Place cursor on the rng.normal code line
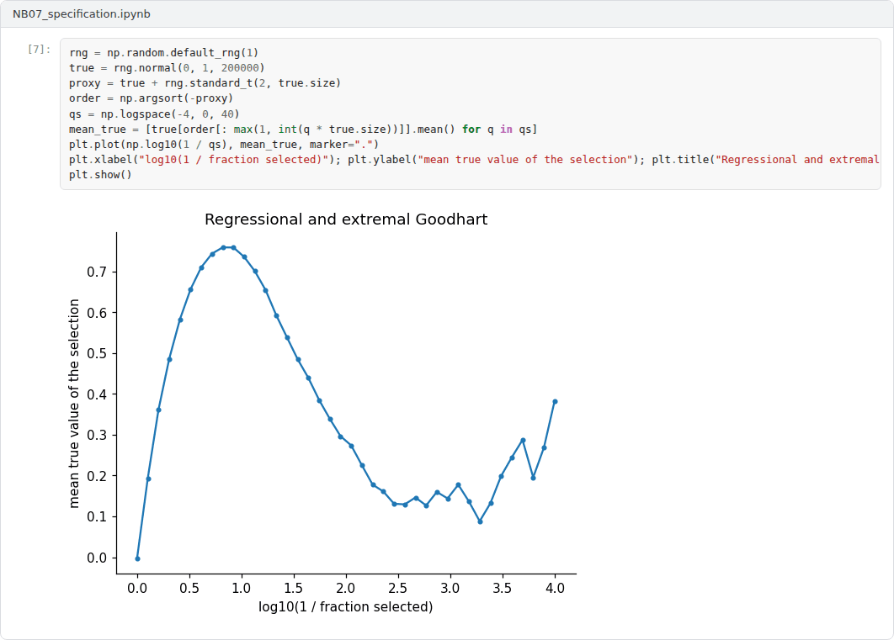Image resolution: width=894 pixels, height=640 pixels. point(167,68)
